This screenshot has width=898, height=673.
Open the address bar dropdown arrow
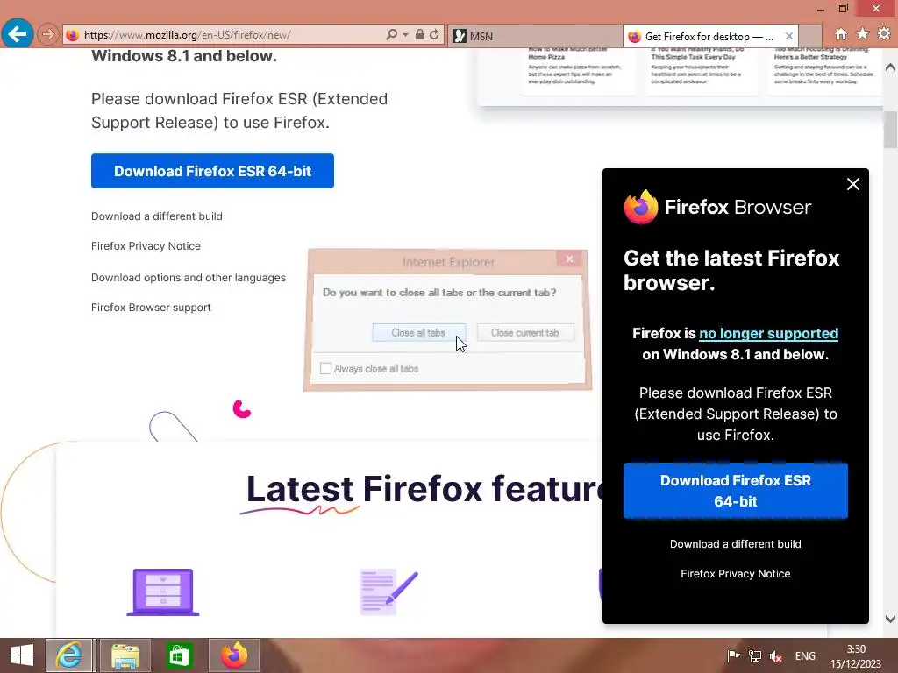point(405,35)
